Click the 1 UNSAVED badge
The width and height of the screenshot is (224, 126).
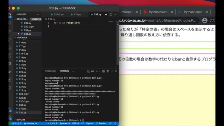pyautogui.click(x=36, y=19)
